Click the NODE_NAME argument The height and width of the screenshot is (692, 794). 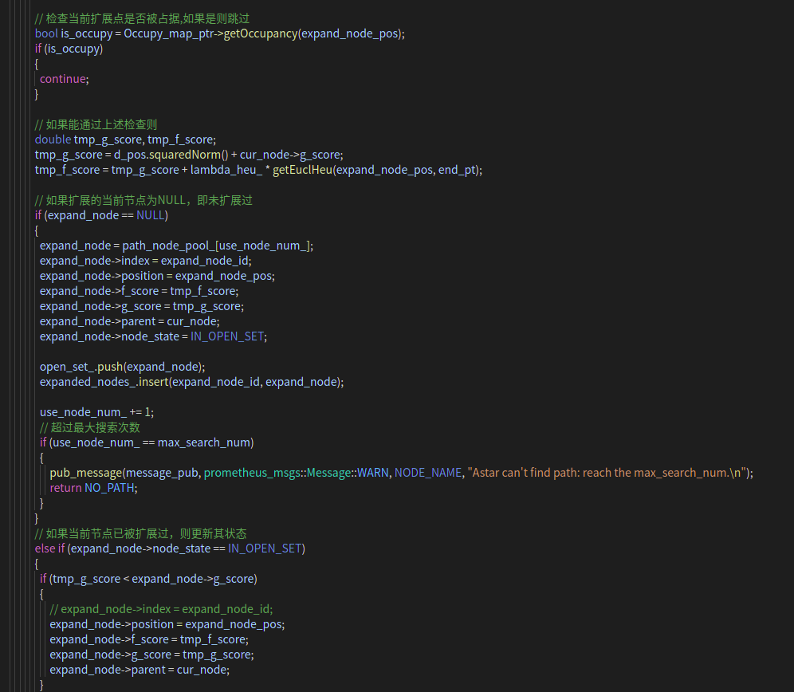point(428,473)
